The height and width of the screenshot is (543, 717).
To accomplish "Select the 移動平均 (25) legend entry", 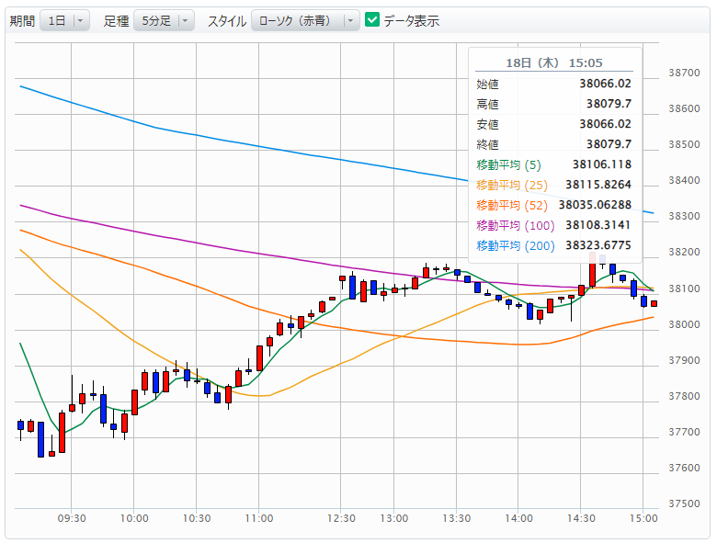I will (x=512, y=185).
